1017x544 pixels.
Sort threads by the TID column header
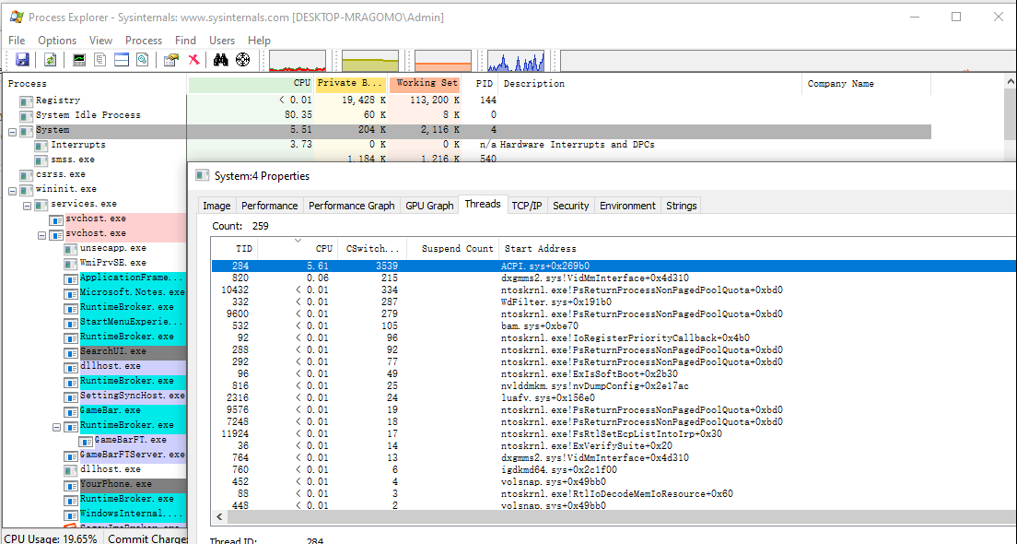pos(235,249)
